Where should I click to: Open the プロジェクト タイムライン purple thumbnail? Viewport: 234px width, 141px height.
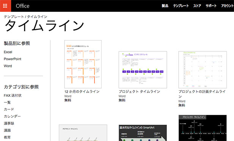click(x=143, y=70)
